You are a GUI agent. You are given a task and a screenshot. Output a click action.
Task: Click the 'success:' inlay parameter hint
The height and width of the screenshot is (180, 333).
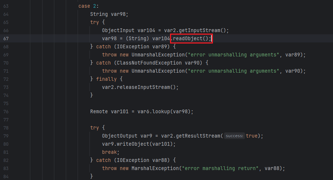click(x=234, y=136)
